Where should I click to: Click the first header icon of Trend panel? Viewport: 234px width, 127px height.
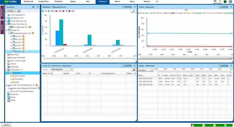pos(220,7)
